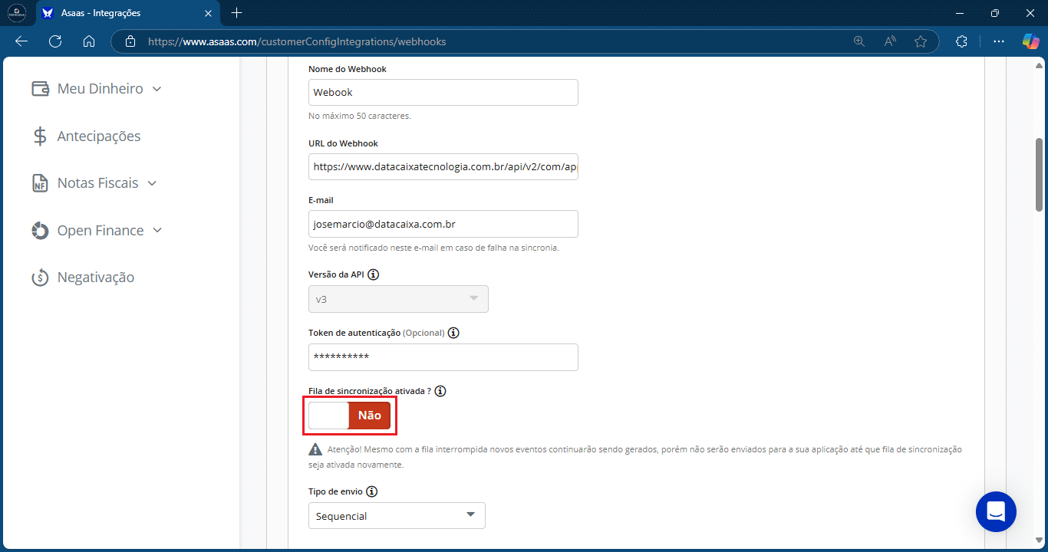Open the Tipo de envio Sequencial dropdown
1048x552 pixels.
tap(397, 516)
